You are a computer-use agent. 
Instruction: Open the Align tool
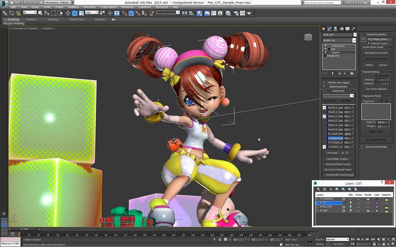191,13
